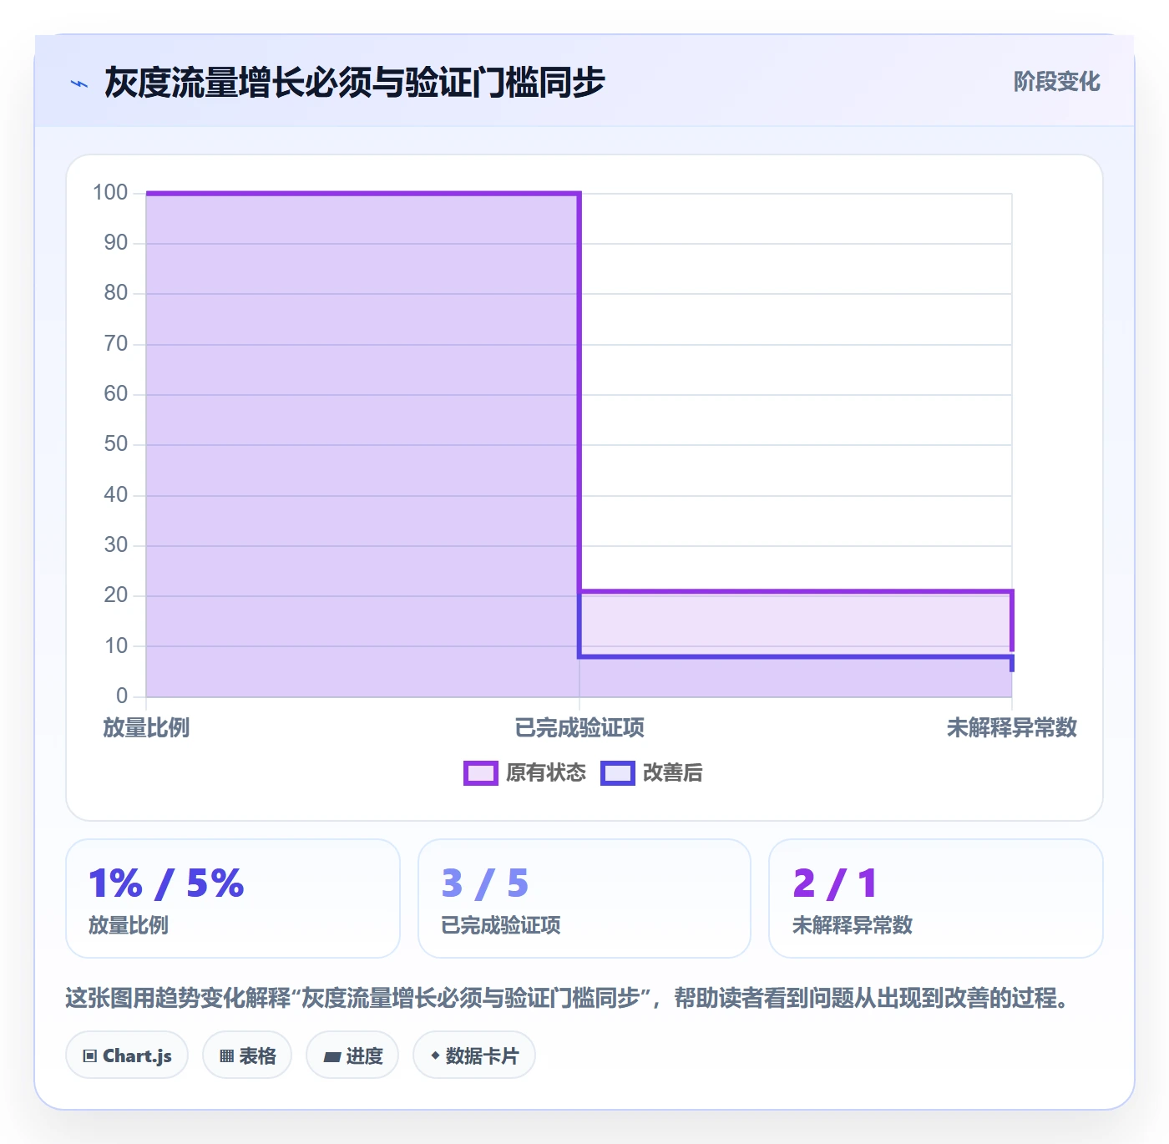Click the y-axis value 50
1169x1144 pixels.
116,444
